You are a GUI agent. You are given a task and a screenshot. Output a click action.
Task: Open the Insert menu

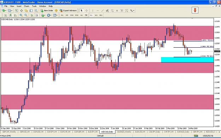tap(19, 6)
